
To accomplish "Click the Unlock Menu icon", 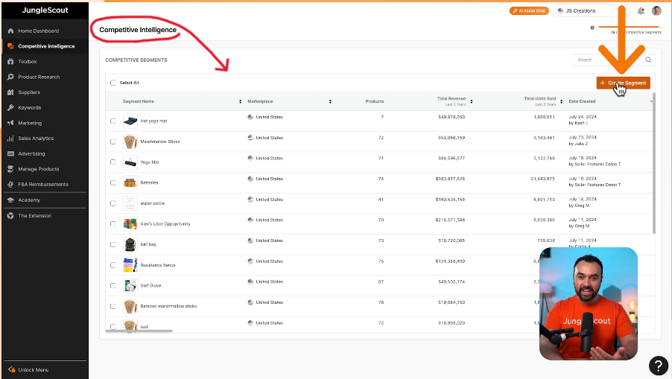I will tap(12, 369).
